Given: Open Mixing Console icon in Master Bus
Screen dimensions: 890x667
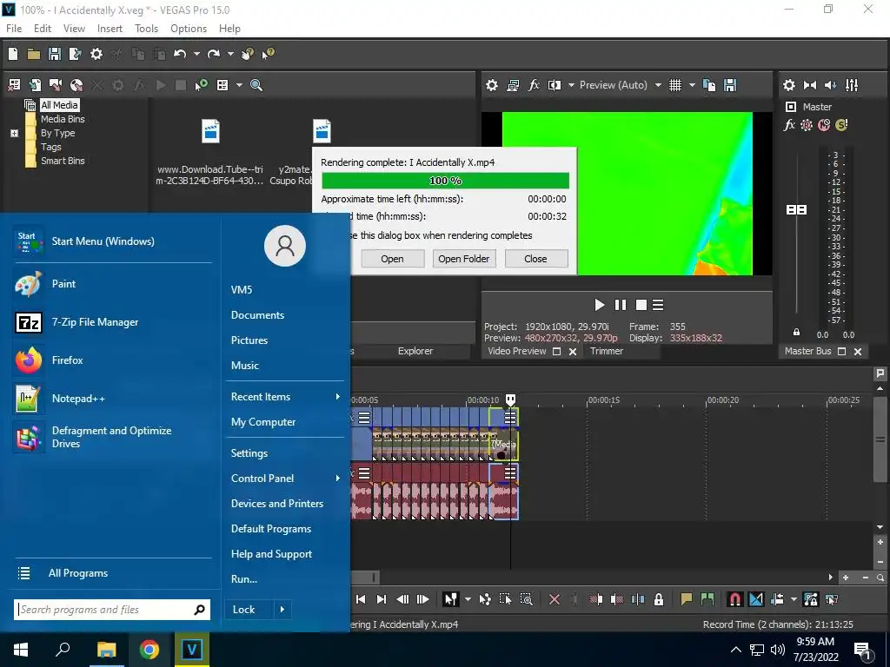Looking at the screenshot, I should coord(852,85).
